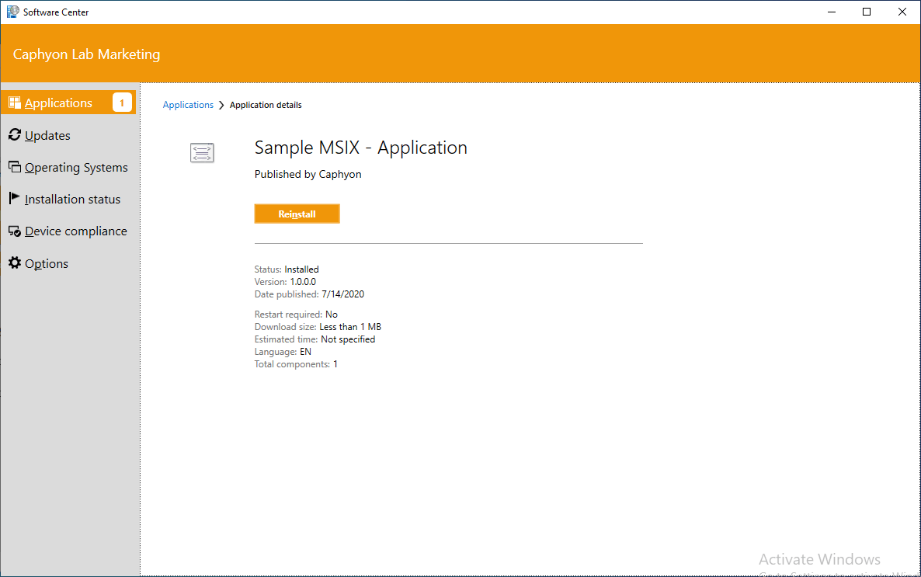Click the Reinstall button
This screenshot has height=577, width=921.
pyautogui.click(x=297, y=214)
